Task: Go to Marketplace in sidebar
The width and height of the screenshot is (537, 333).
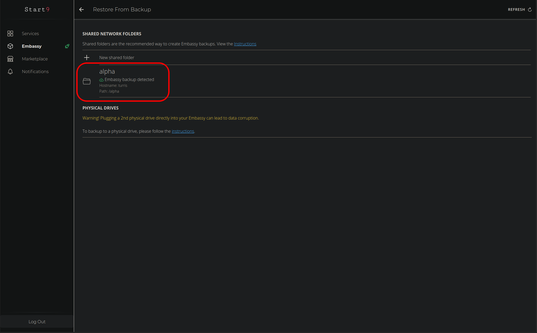Action: (x=35, y=59)
